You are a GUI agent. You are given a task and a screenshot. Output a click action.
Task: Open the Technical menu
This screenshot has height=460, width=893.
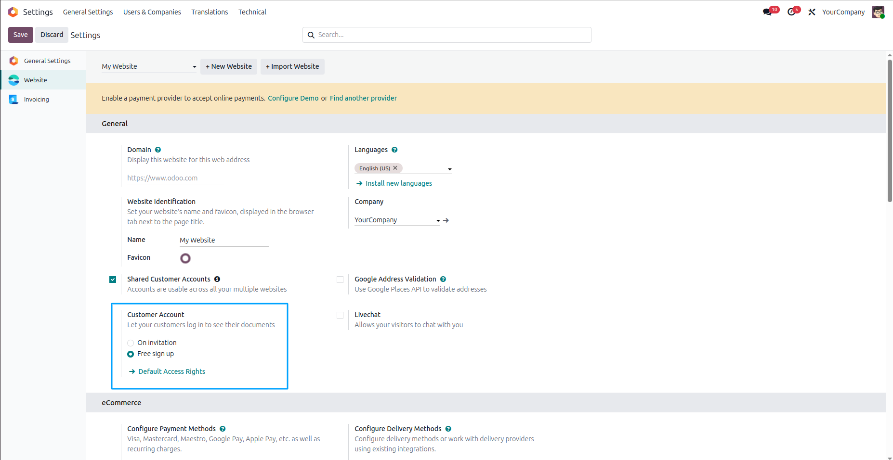point(252,12)
